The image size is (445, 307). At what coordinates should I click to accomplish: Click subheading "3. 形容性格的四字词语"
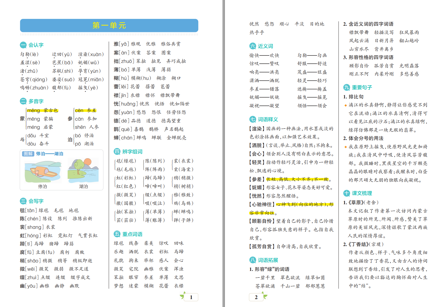tap(368, 57)
